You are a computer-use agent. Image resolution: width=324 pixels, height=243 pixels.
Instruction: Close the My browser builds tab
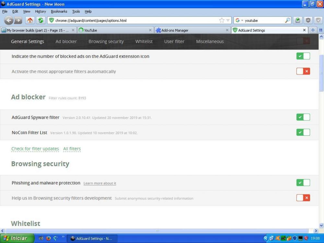click(73, 30)
